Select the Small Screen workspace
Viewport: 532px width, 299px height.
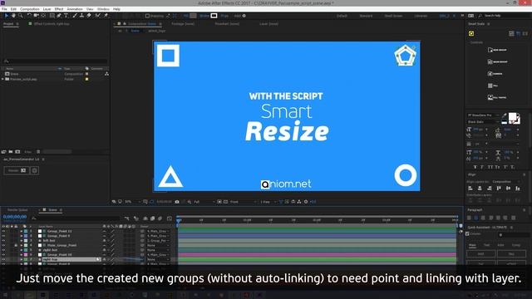393,16
